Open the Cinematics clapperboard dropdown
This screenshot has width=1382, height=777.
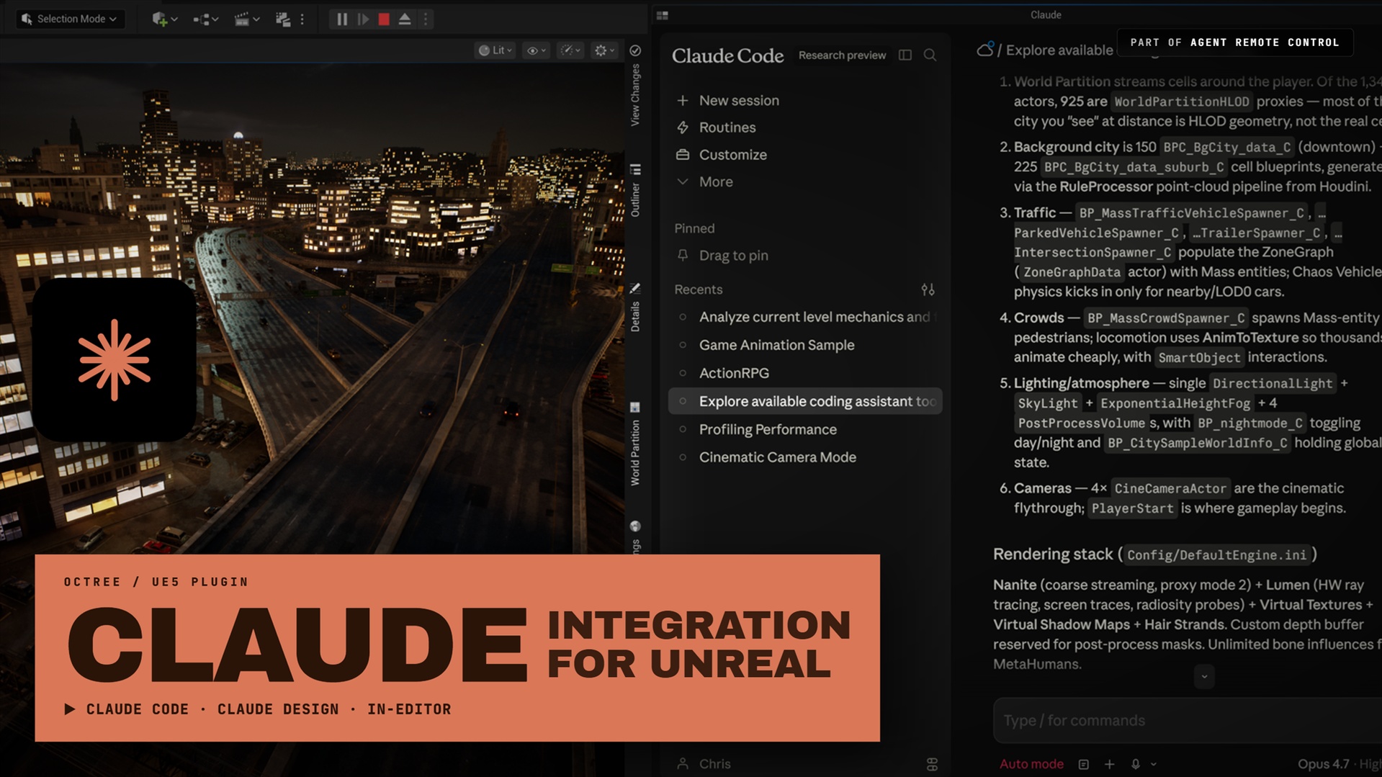246,19
